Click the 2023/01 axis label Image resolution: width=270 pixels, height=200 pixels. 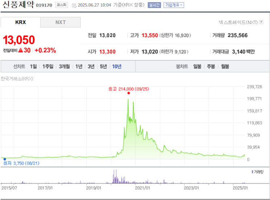(x=191, y=188)
